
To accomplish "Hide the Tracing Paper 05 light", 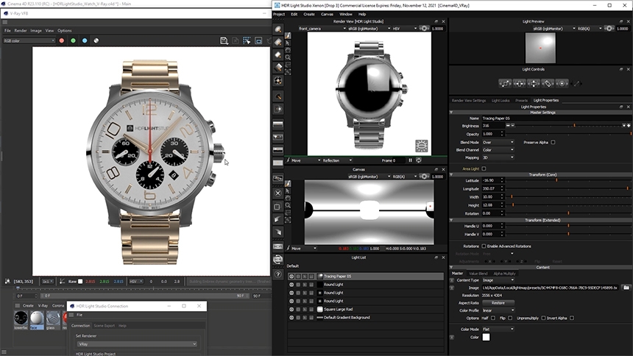I will tap(291, 277).
